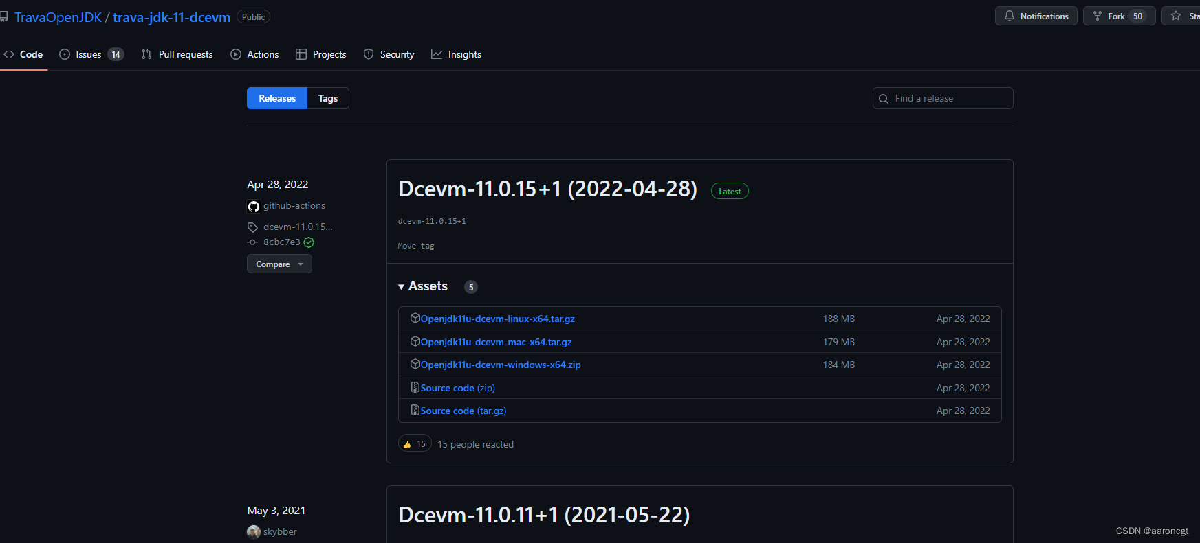Viewport: 1200px width, 543px height.
Task: Click the file-zip icon for Source code (tar.gz)
Action: click(x=415, y=410)
